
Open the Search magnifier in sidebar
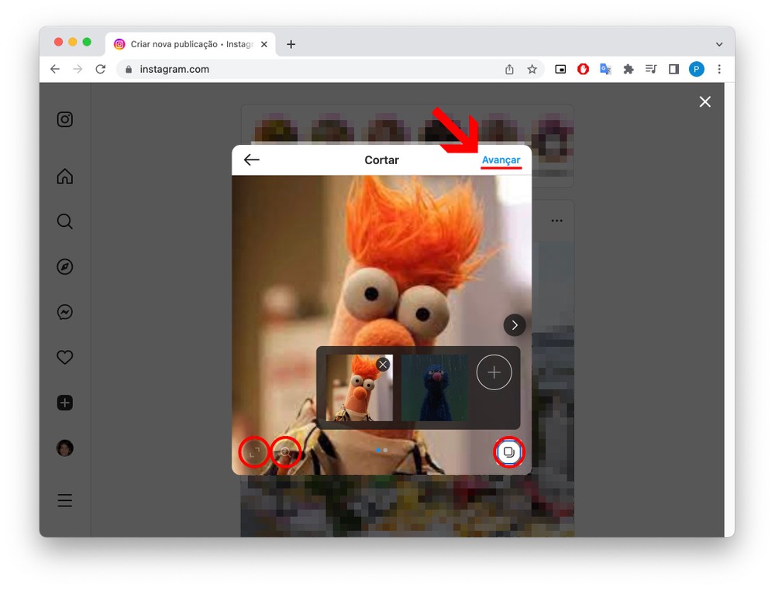pos(65,222)
